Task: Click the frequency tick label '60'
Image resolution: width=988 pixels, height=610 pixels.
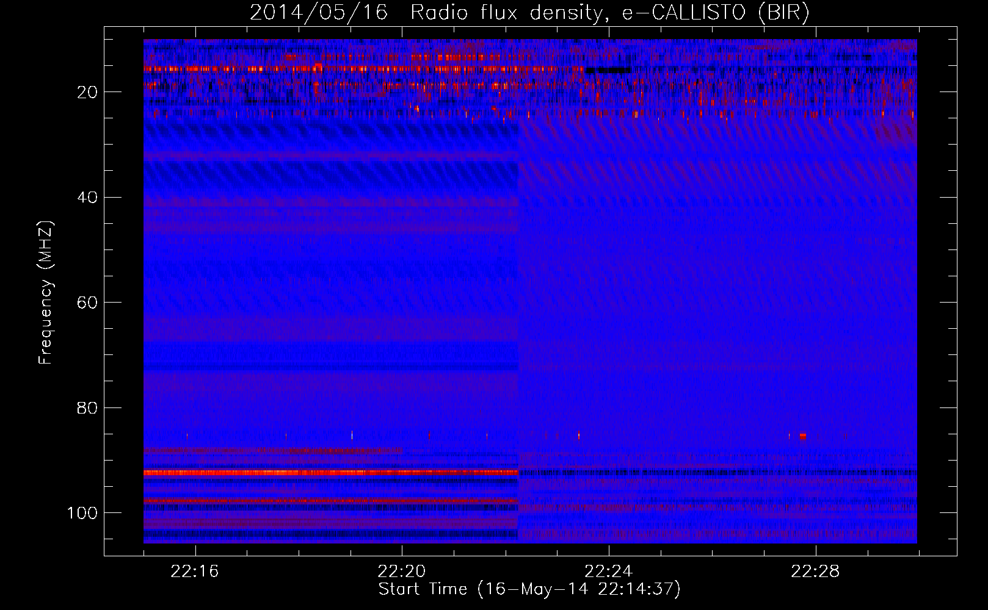Action: tap(88, 303)
